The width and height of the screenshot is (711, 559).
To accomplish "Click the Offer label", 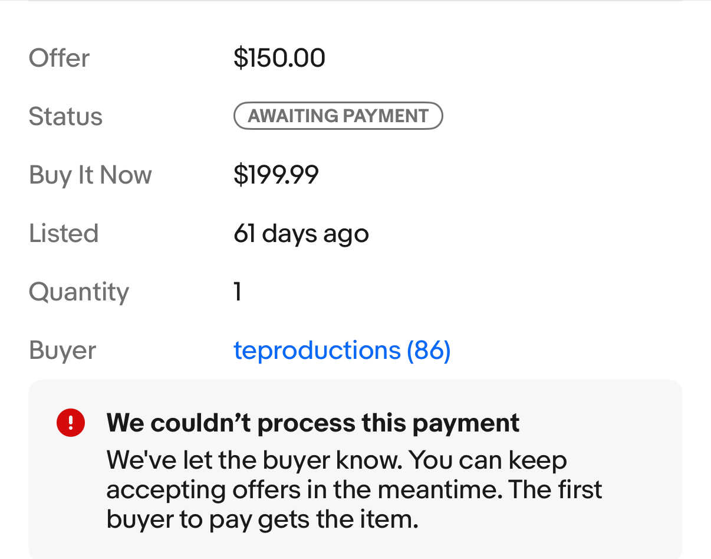I will pos(59,58).
